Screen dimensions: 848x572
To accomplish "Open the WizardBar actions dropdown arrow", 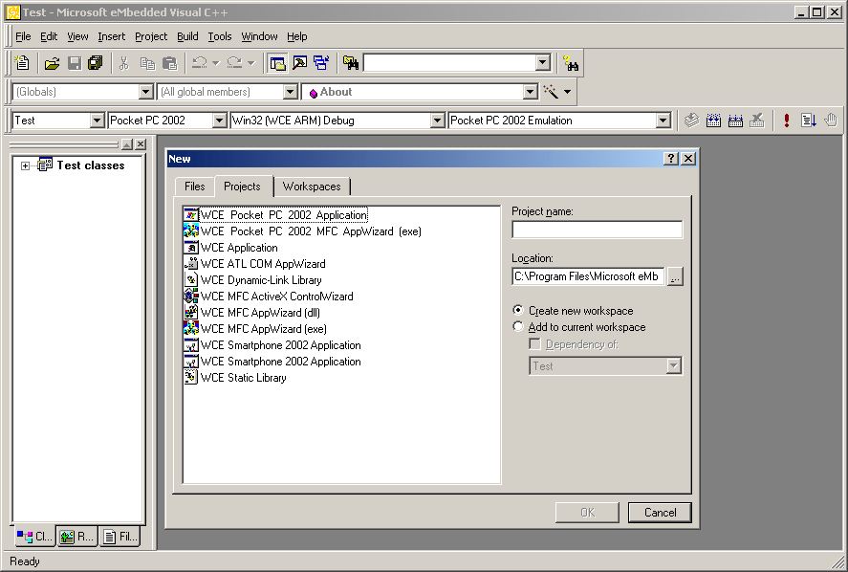I will (567, 92).
